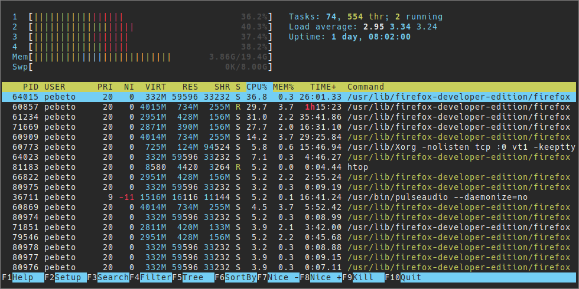The width and height of the screenshot is (579, 289).
Task: Select process row PID 80977
Action: (289, 257)
